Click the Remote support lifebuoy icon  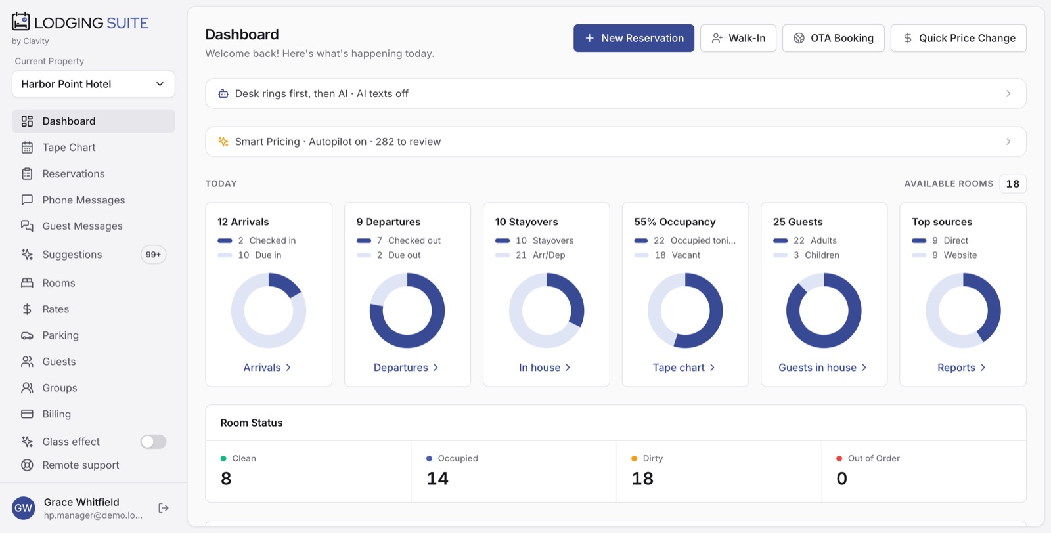[27, 465]
